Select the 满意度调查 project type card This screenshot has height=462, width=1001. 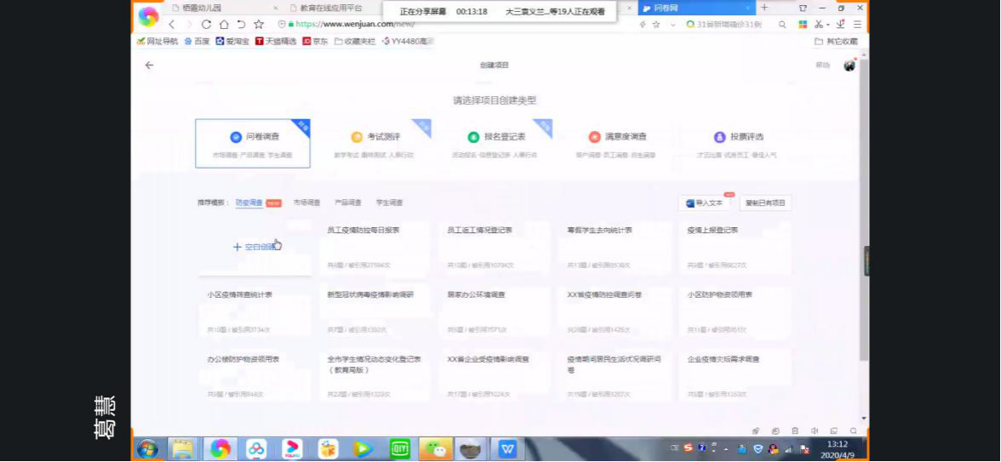tap(616, 144)
